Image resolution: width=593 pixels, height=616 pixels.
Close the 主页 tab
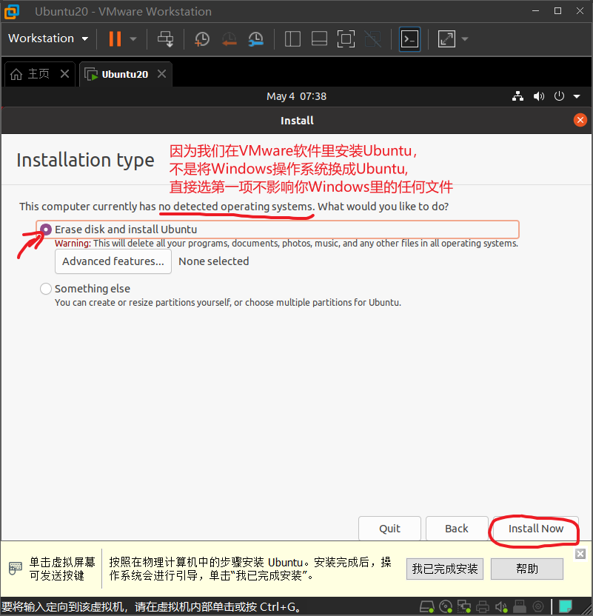(x=65, y=73)
